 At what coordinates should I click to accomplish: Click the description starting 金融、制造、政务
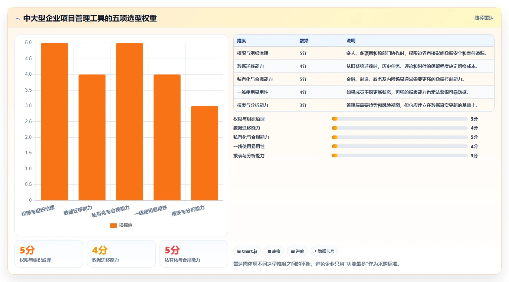(x=405, y=79)
